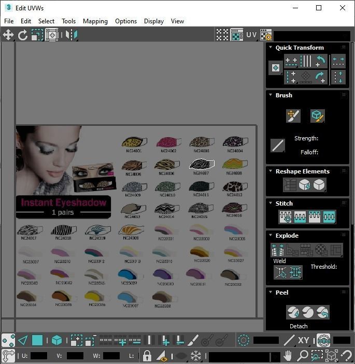
Task: Select the Rotate tool
Action: [x=22, y=35]
